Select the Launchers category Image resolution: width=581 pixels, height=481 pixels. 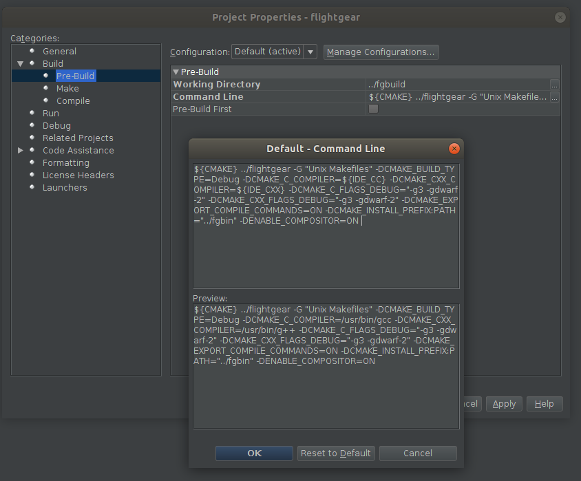[x=65, y=188]
